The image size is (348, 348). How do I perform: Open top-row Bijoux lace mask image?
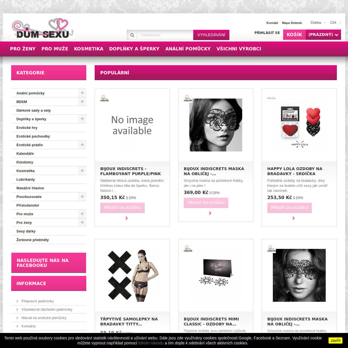[216, 125]
